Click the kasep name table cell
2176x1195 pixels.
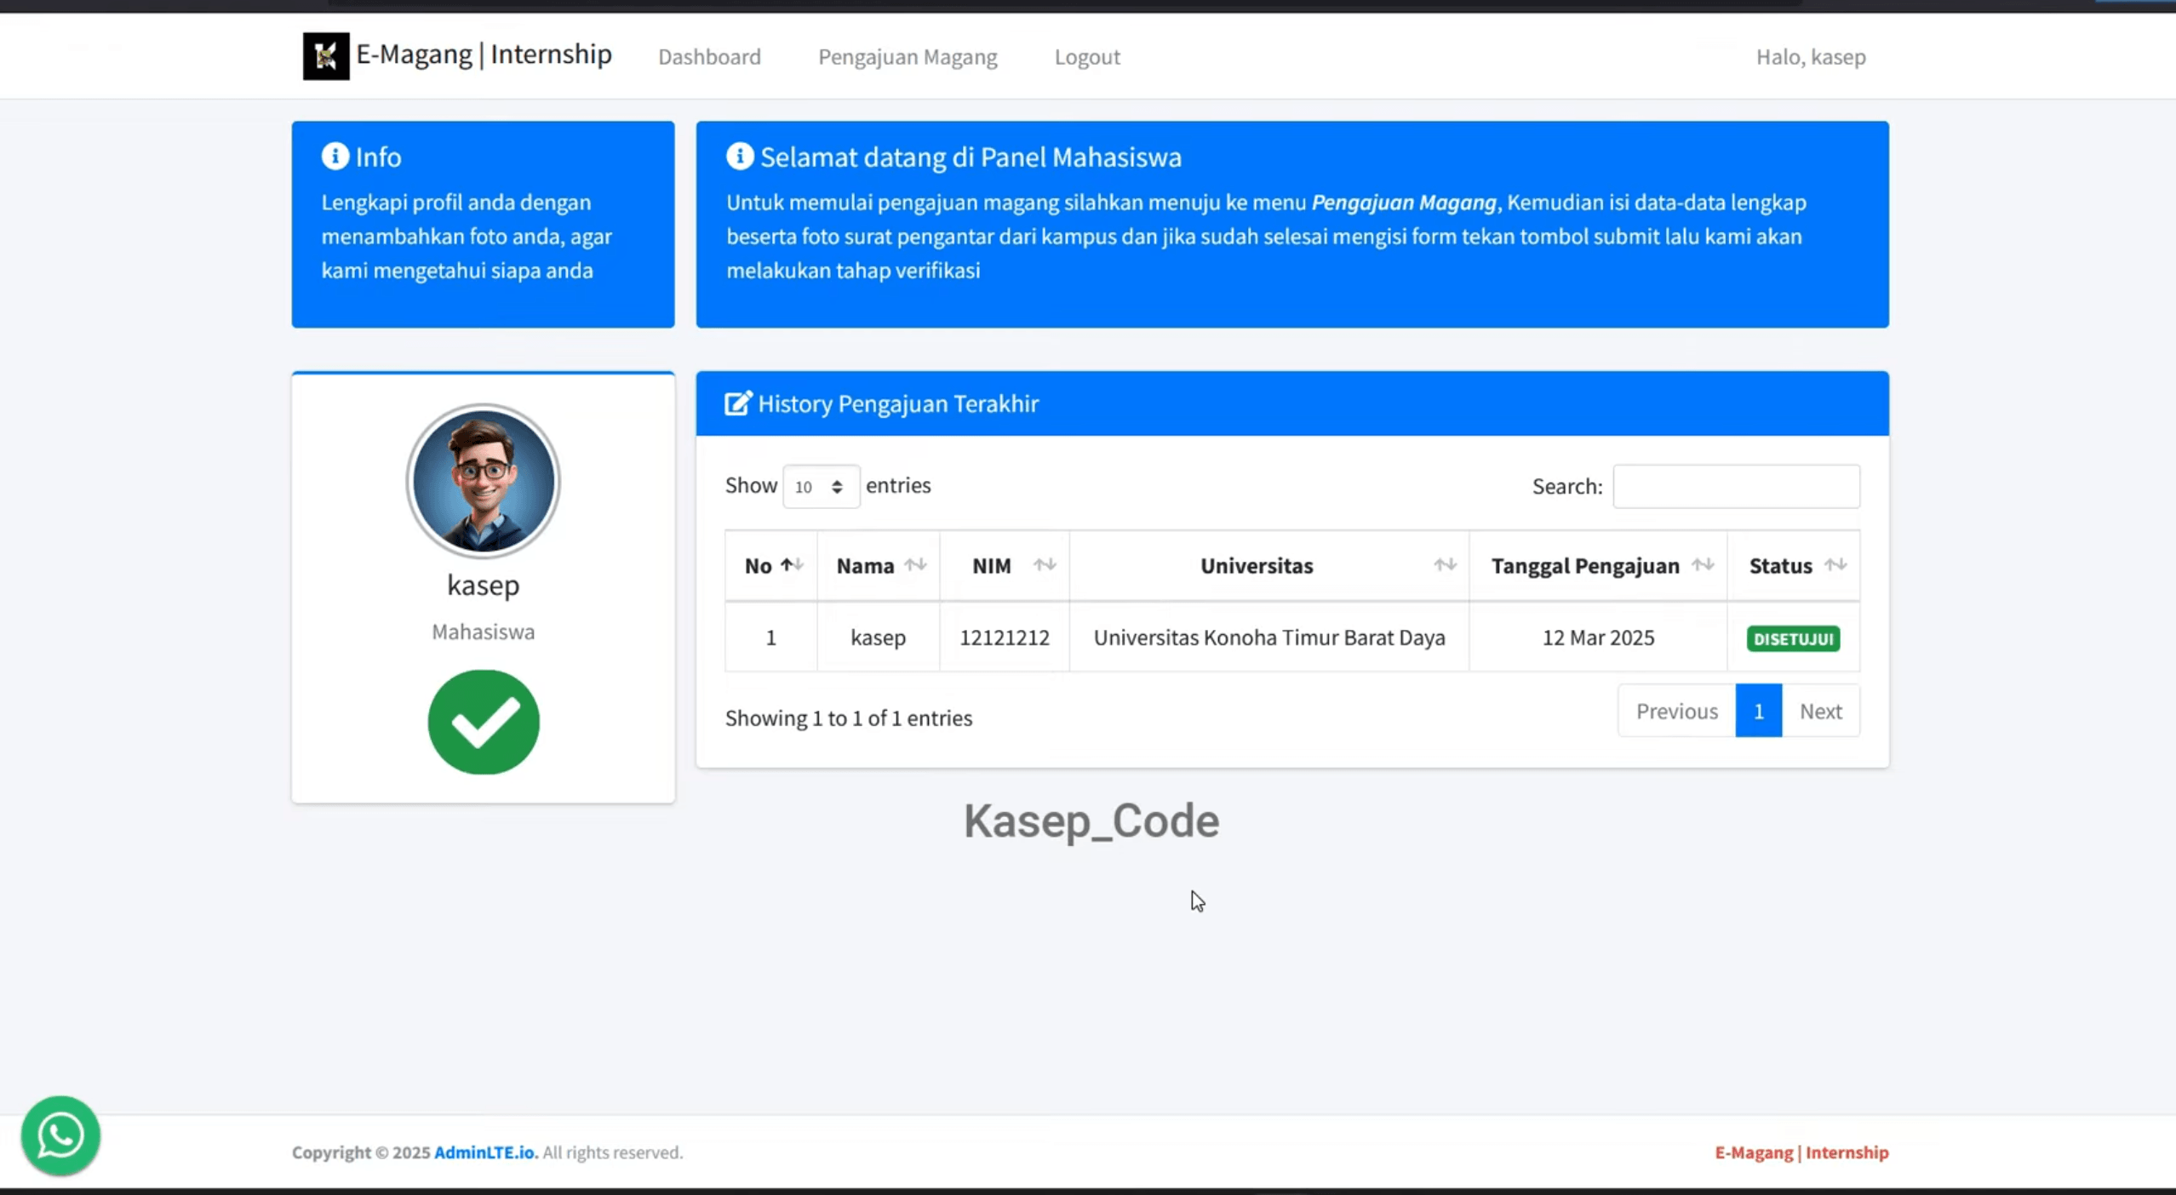879,638
